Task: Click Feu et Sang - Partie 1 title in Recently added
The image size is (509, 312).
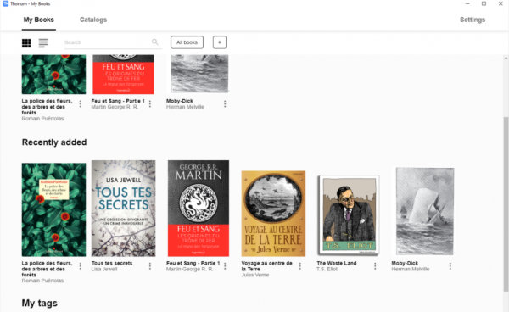Action: click(x=193, y=263)
